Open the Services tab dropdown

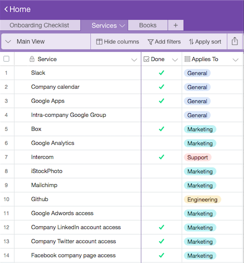pyautogui.click(x=122, y=26)
